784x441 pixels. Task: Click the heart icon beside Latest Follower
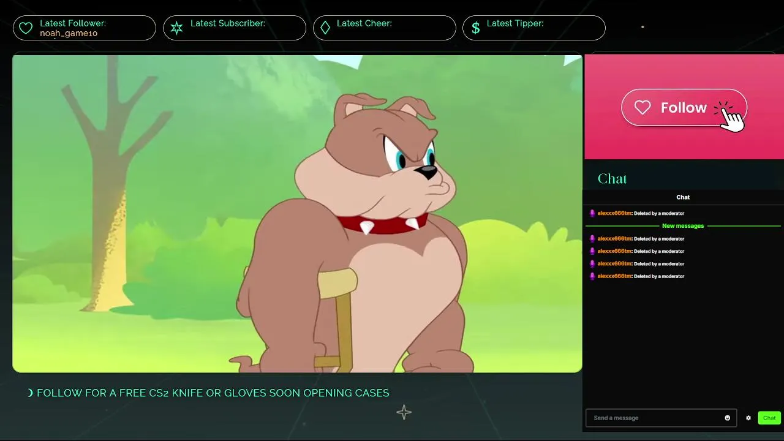click(26, 28)
